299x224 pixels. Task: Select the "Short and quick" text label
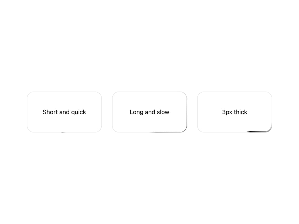point(64,112)
